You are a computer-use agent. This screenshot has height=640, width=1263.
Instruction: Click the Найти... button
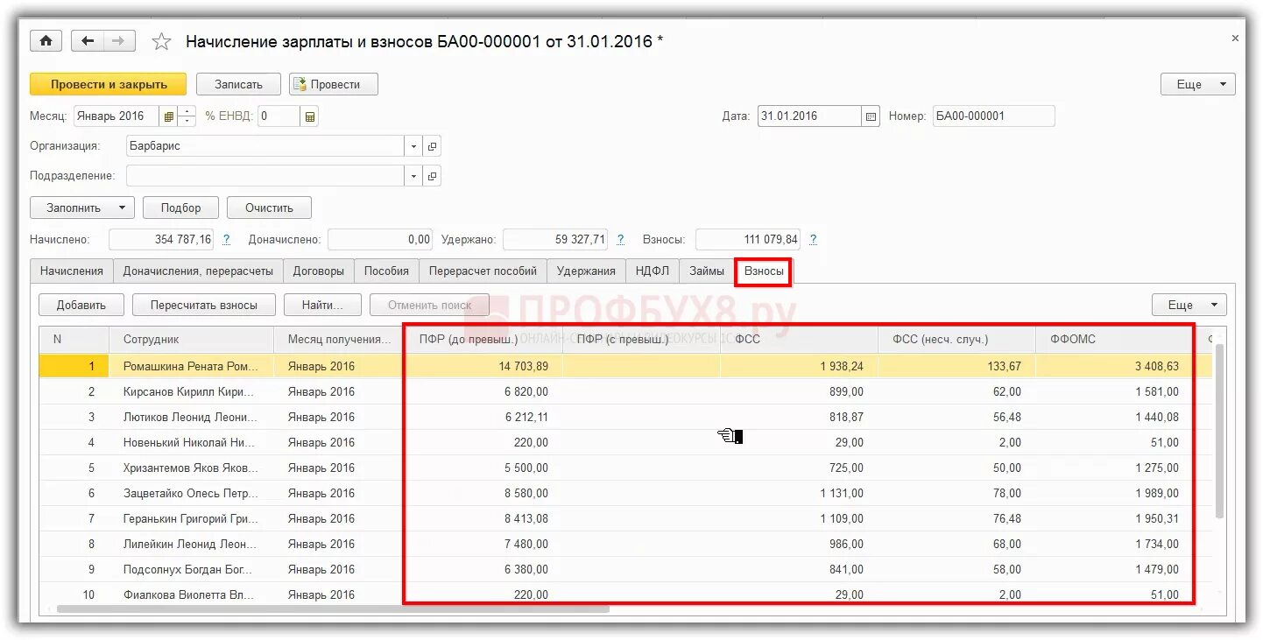[x=323, y=306]
